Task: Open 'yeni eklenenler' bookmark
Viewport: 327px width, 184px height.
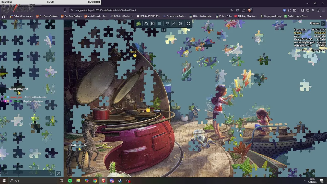Action: 96,16
